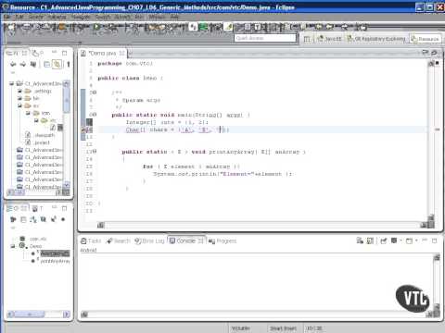This screenshot has height=333, width=445.
Task: Click Forward arrow in Project Explorer toolbar
Action: (23, 64)
